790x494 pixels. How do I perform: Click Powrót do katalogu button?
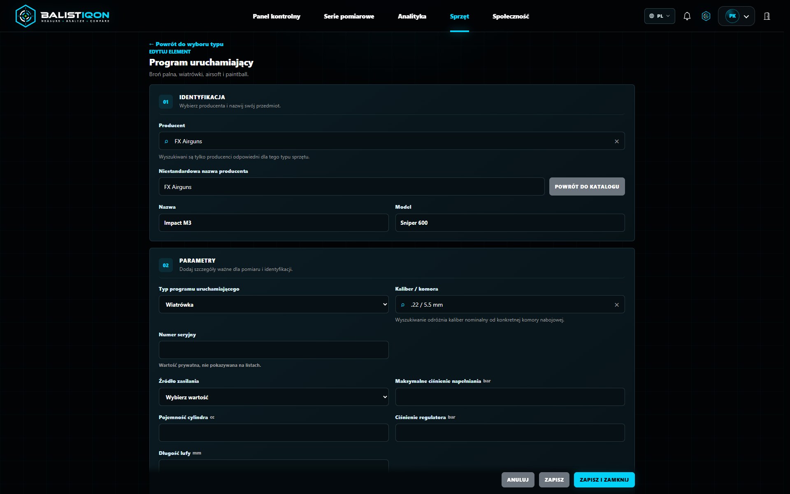pyautogui.click(x=587, y=186)
